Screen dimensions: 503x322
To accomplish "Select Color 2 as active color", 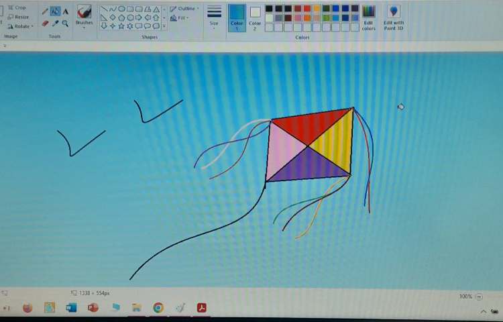I will coord(255,17).
